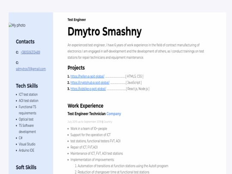The height and width of the screenshot is (174, 232).
Task: Click 'Reduction of changeover time' list item
Action: [x=112, y=172]
